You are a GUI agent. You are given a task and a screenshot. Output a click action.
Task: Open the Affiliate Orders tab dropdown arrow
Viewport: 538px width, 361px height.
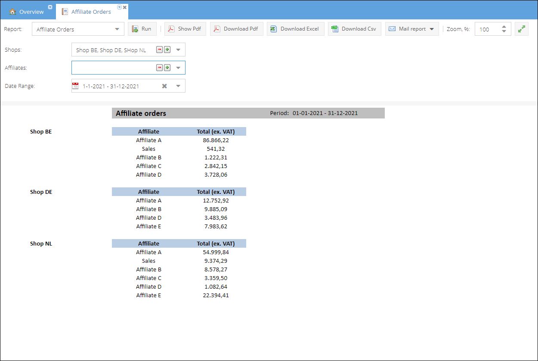pos(119,7)
